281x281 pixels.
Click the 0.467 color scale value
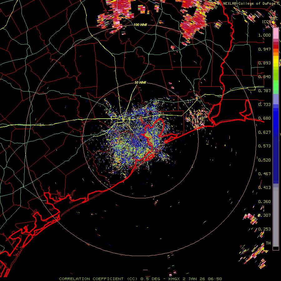[x=264, y=174]
